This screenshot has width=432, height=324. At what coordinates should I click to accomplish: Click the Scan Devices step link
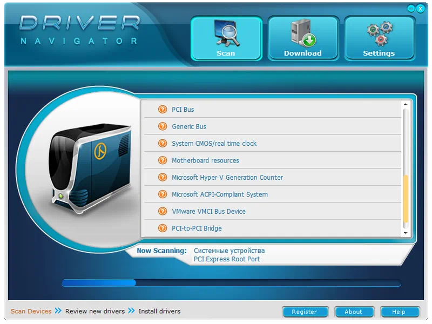point(31,312)
